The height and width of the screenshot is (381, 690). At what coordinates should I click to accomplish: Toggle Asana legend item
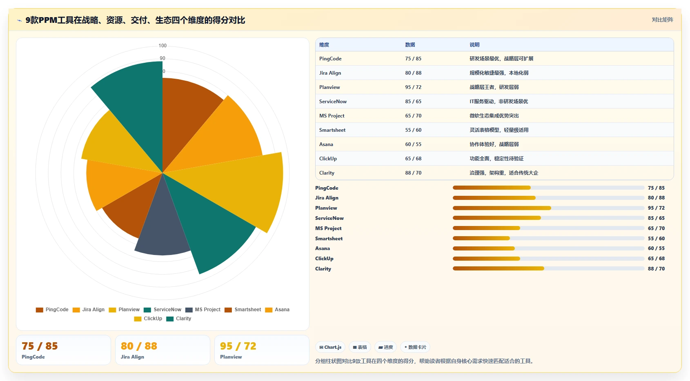coord(277,310)
